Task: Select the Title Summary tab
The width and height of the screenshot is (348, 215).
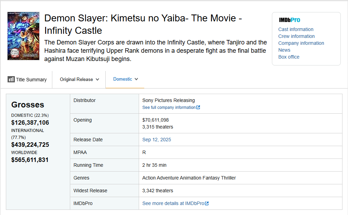Action: tap(27, 80)
